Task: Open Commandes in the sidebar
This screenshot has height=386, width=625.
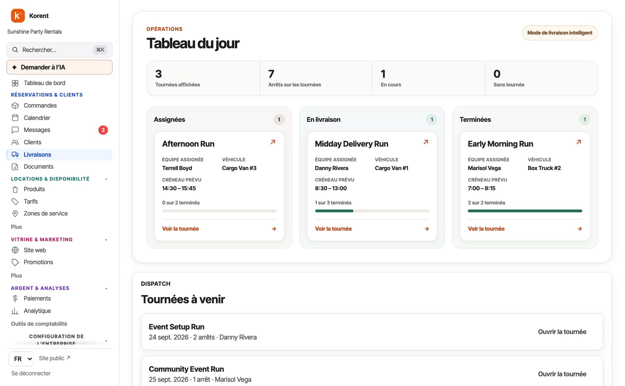Action: click(x=60, y=106)
